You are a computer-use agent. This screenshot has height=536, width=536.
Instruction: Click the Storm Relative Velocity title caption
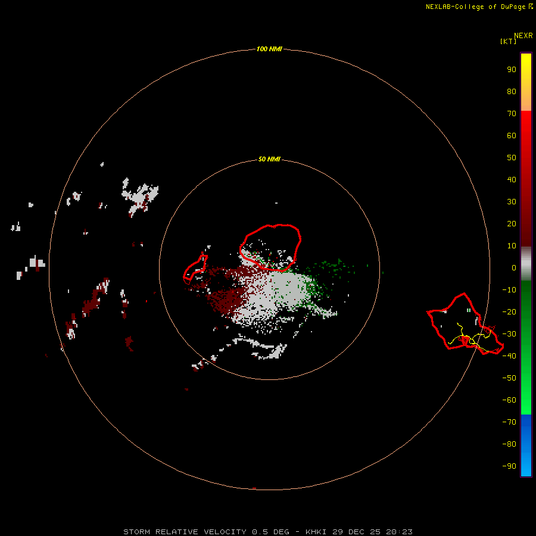pos(267,532)
